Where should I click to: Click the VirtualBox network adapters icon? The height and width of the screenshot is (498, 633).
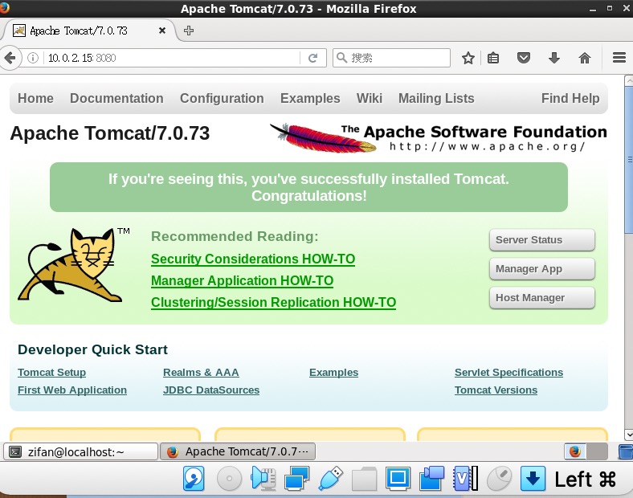pos(296,479)
